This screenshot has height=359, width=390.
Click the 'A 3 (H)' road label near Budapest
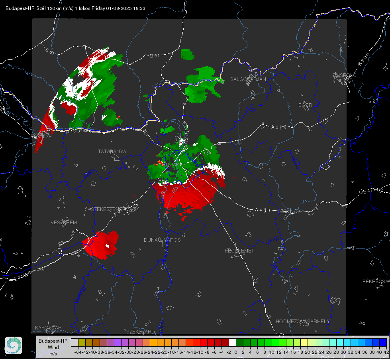[x=278, y=127]
